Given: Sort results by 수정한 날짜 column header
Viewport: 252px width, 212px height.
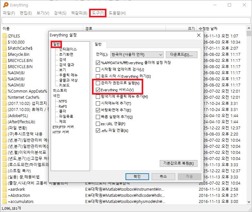Looking at the screenshot, I should 222,29.
